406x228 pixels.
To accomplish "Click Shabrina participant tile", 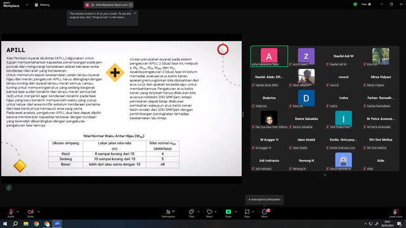I will coord(269,98).
